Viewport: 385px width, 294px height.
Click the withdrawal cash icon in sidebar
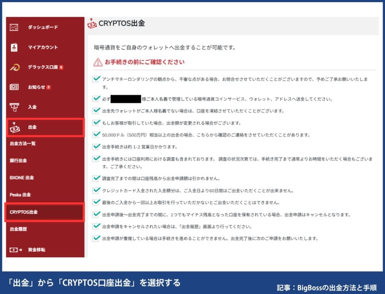coord(15,127)
